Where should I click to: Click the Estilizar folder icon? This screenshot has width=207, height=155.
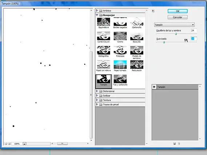click(x=101, y=96)
